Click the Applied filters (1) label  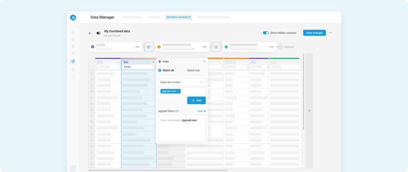tap(169, 111)
